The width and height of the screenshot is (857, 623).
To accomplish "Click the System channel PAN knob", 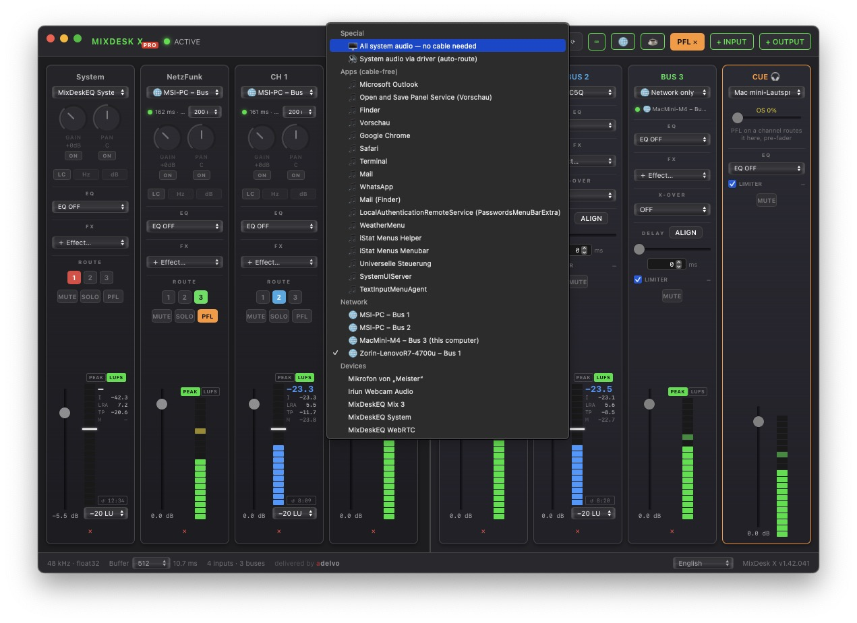I will (x=107, y=119).
